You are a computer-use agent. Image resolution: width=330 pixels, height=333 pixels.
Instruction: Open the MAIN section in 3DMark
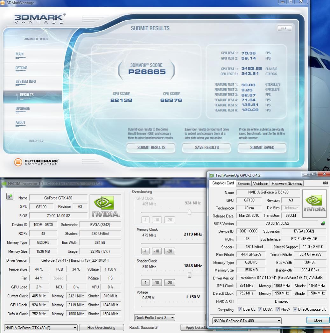click(x=19, y=54)
